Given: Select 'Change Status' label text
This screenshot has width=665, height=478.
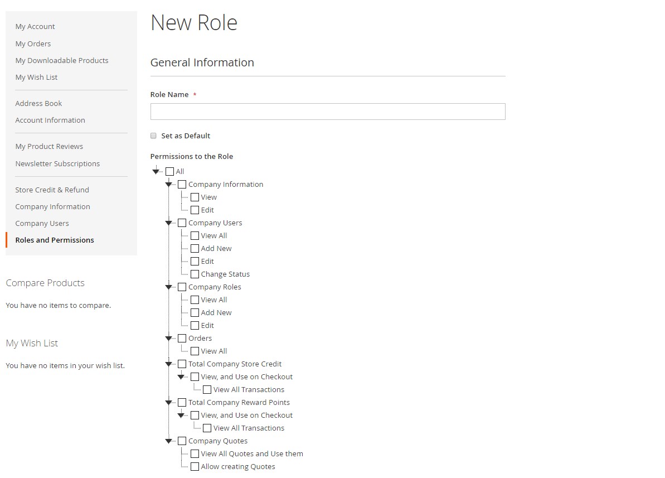Looking at the screenshot, I should pyautogui.click(x=225, y=274).
